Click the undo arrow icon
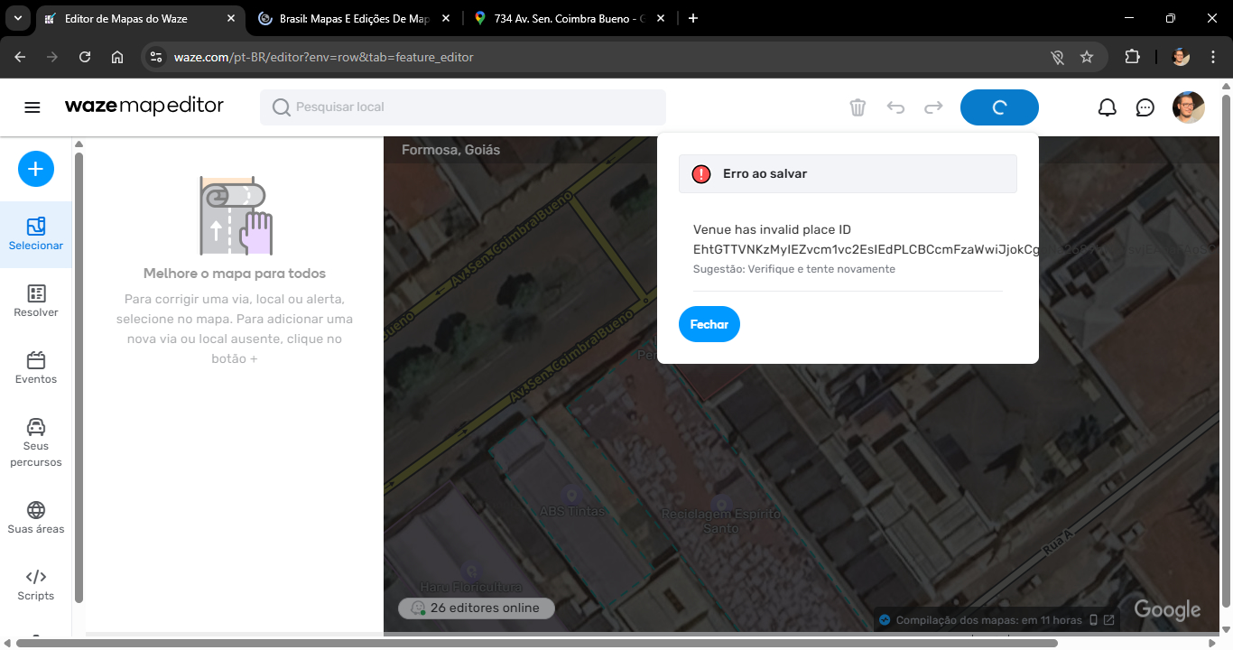 pyautogui.click(x=895, y=107)
